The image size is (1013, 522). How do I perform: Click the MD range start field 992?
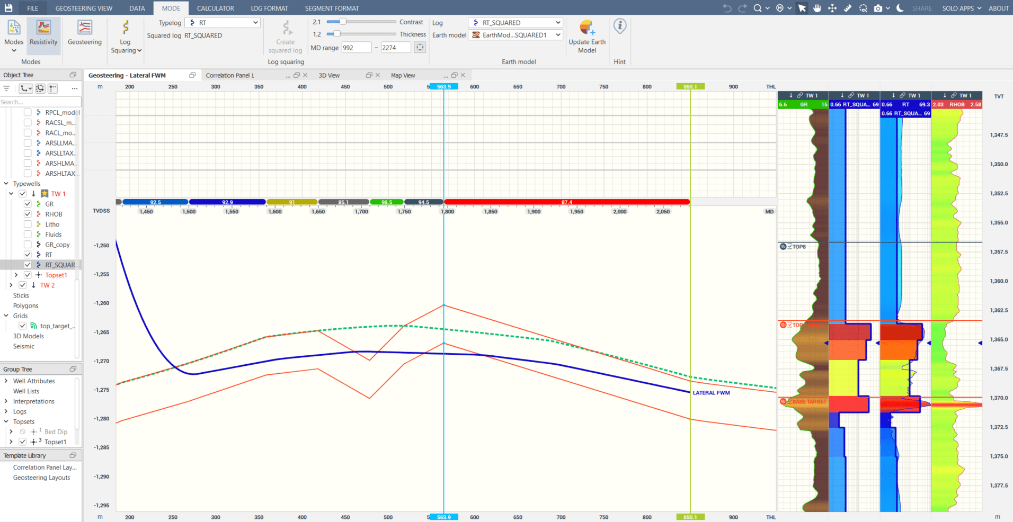click(x=356, y=47)
